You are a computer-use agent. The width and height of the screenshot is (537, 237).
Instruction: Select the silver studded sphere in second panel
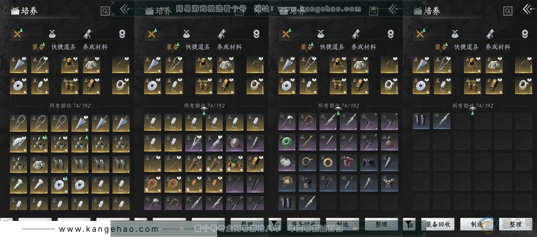coord(235,143)
